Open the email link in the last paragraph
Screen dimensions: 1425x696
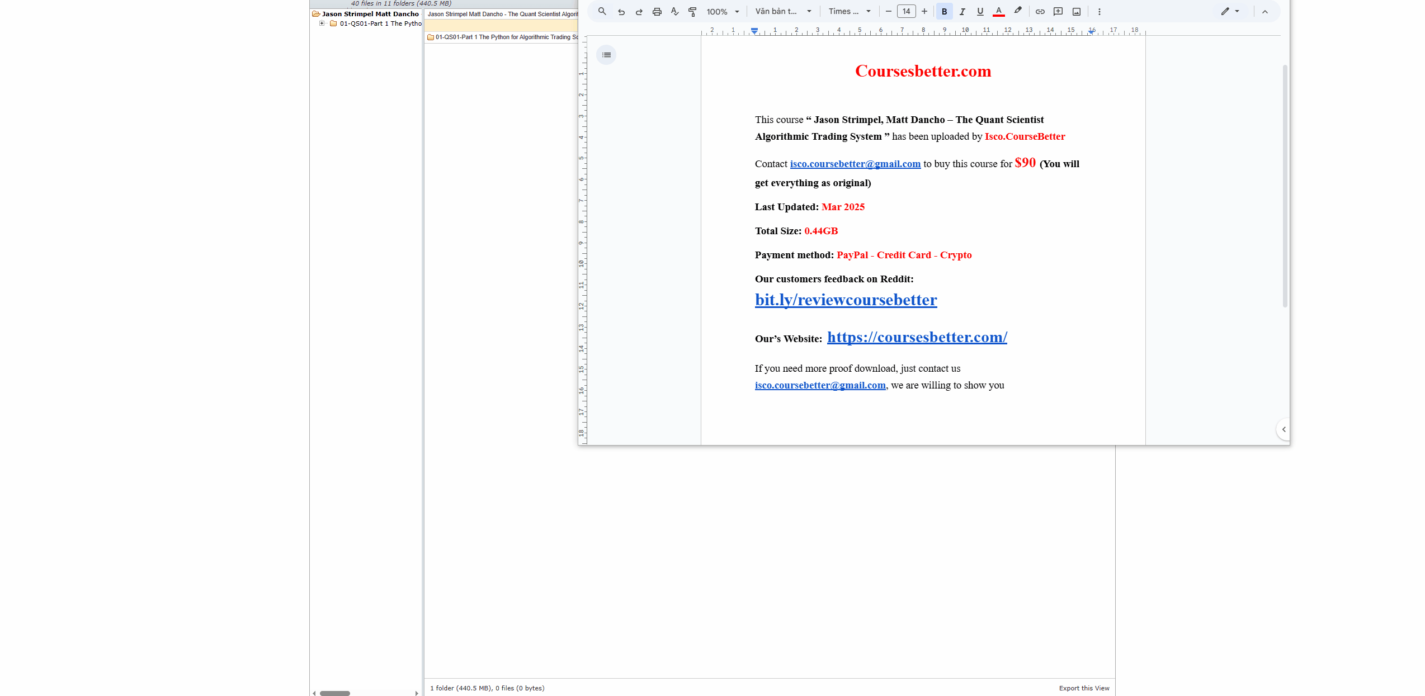pyautogui.click(x=820, y=385)
